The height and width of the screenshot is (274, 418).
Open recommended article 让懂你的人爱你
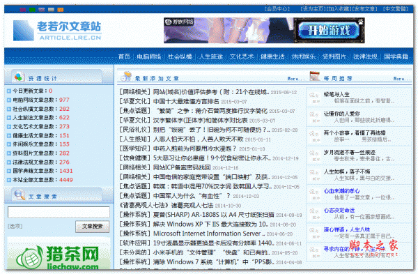coord(342,114)
